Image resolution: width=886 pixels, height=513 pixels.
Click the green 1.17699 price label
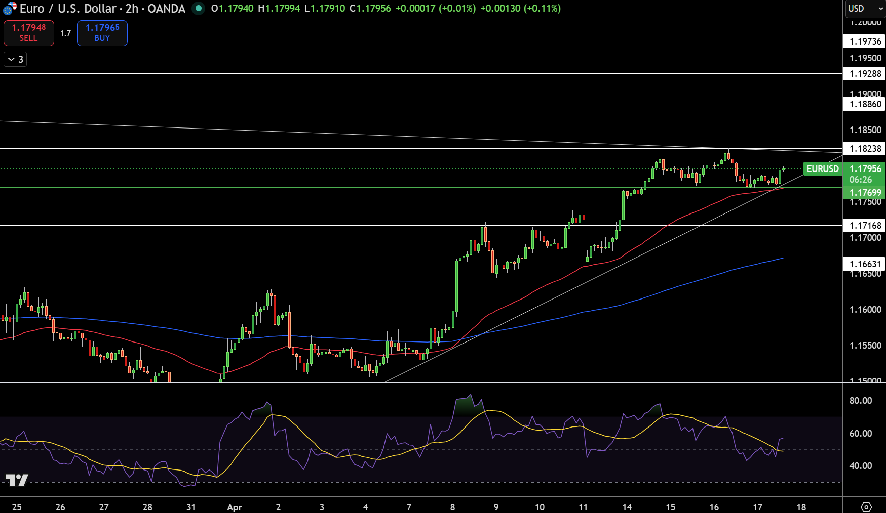(x=864, y=193)
